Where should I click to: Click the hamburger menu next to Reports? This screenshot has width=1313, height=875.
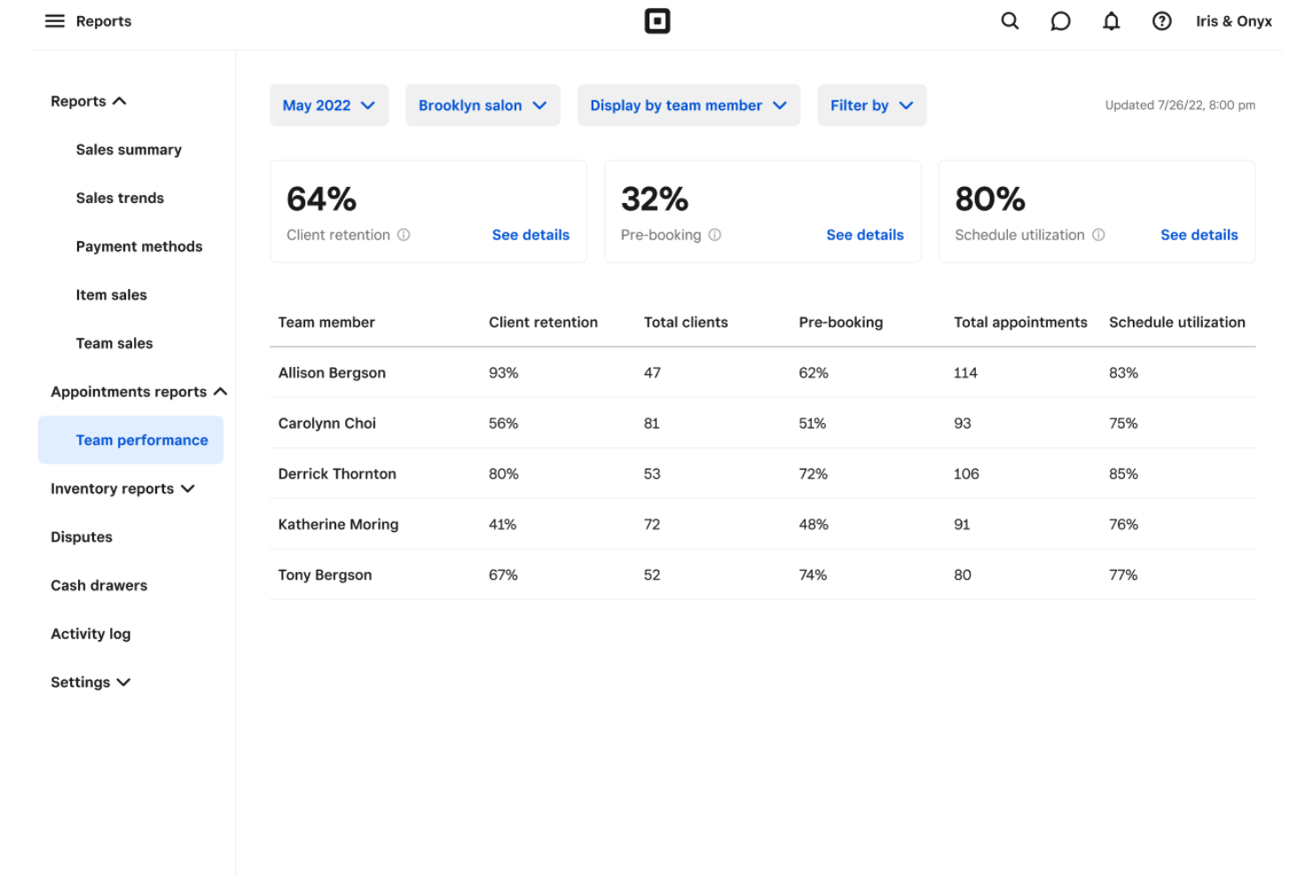coord(55,20)
